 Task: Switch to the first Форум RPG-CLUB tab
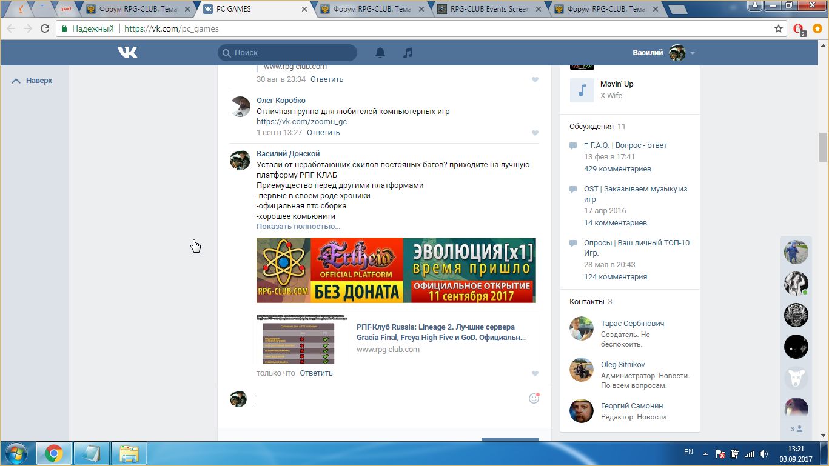tap(139, 9)
